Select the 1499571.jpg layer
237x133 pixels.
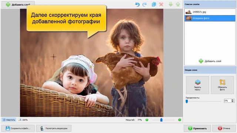click(x=210, y=12)
